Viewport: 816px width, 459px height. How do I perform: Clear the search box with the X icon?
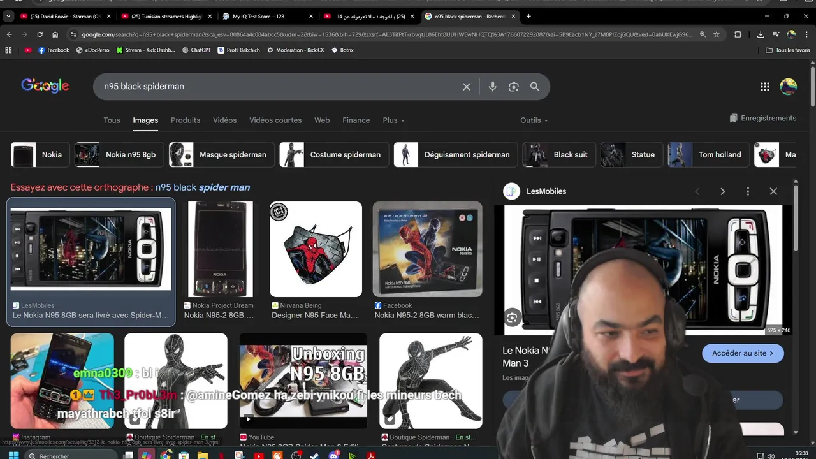point(467,87)
